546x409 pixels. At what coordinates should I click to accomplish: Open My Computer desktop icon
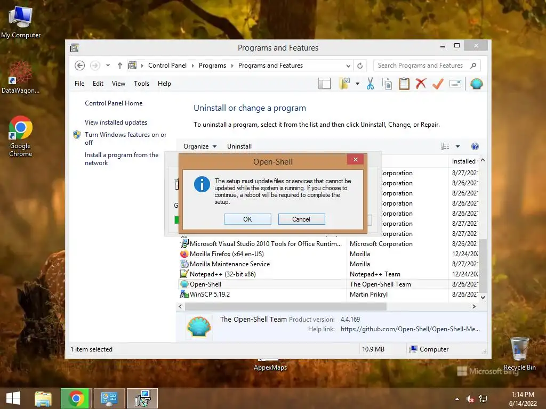click(21, 21)
